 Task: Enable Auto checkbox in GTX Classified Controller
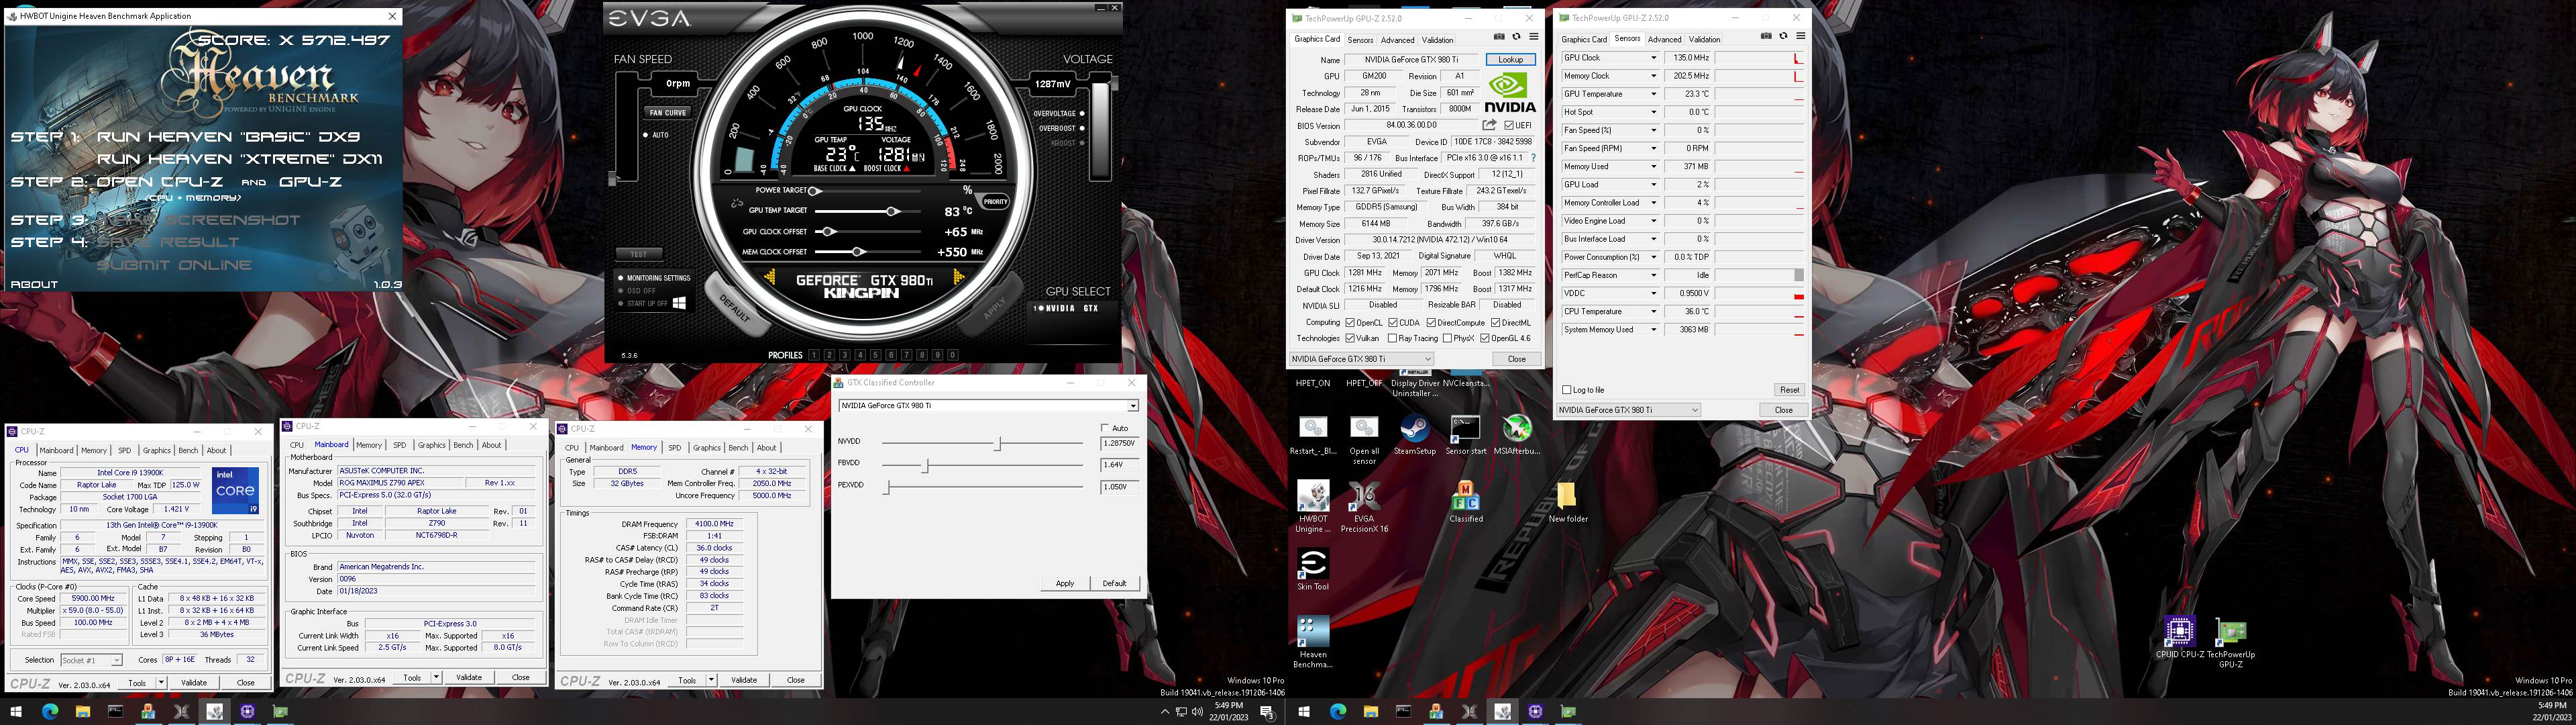[1105, 428]
